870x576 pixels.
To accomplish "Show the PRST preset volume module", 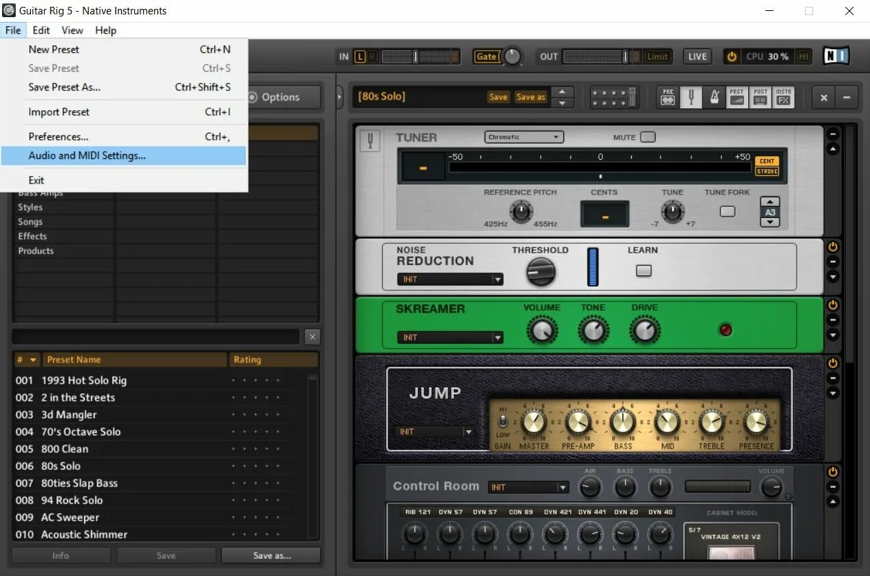I will (737, 97).
